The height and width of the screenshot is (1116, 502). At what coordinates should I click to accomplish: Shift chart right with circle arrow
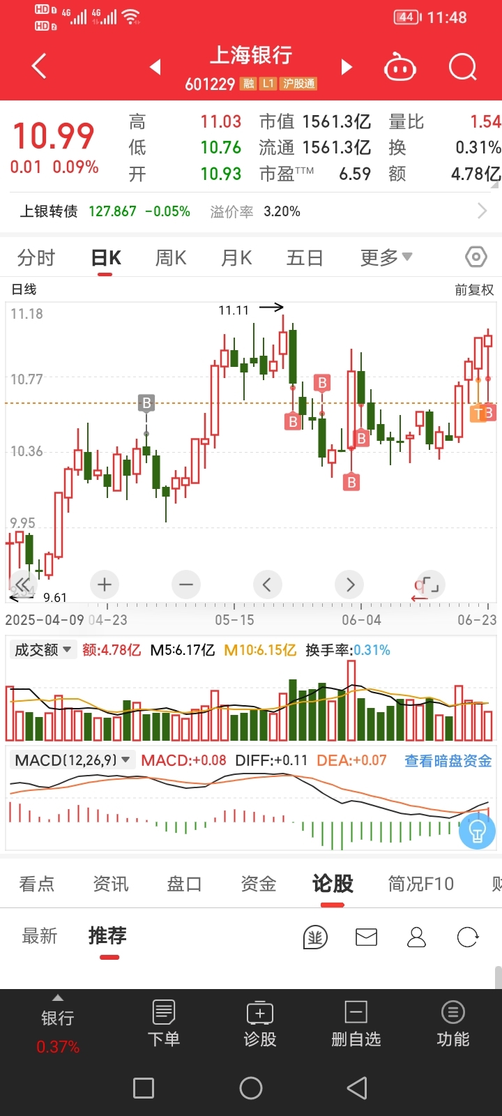point(350,585)
